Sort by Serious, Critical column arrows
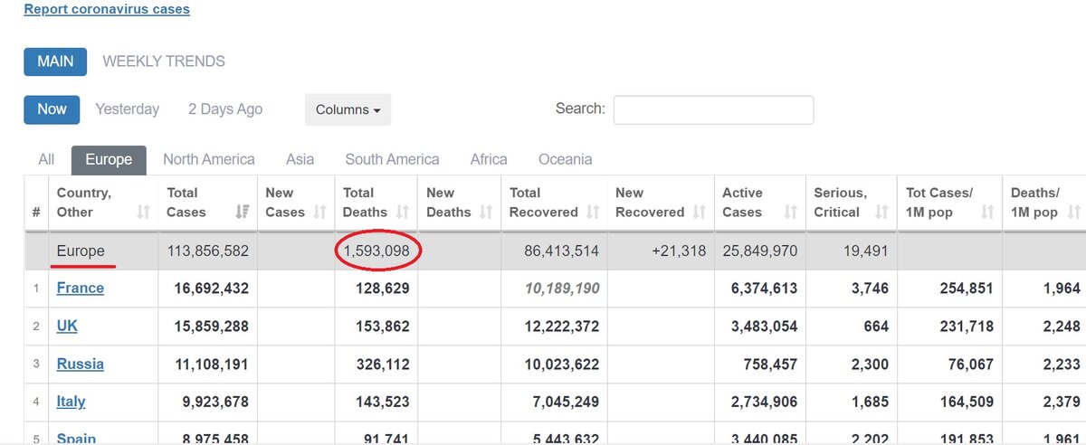This screenshot has height=445, width=1086. click(x=883, y=212)
